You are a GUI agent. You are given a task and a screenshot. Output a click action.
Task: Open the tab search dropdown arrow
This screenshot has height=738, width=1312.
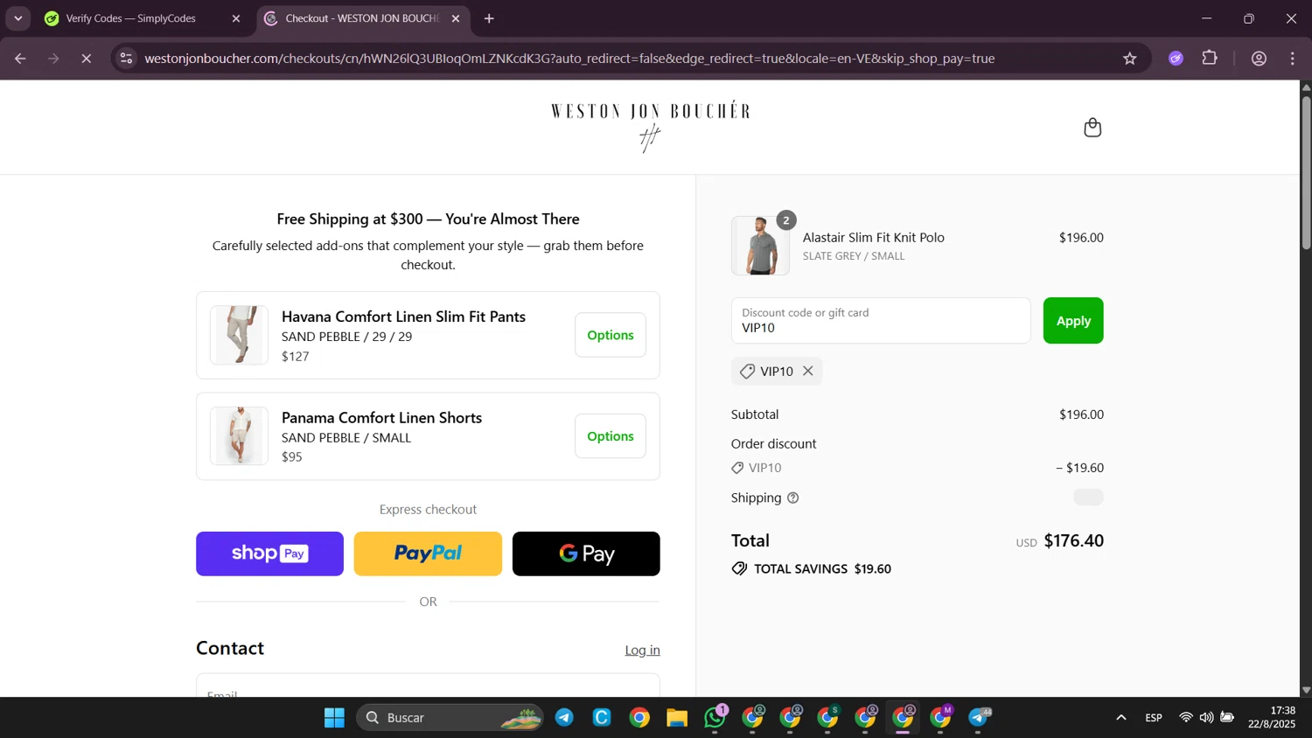click(17, 18)
